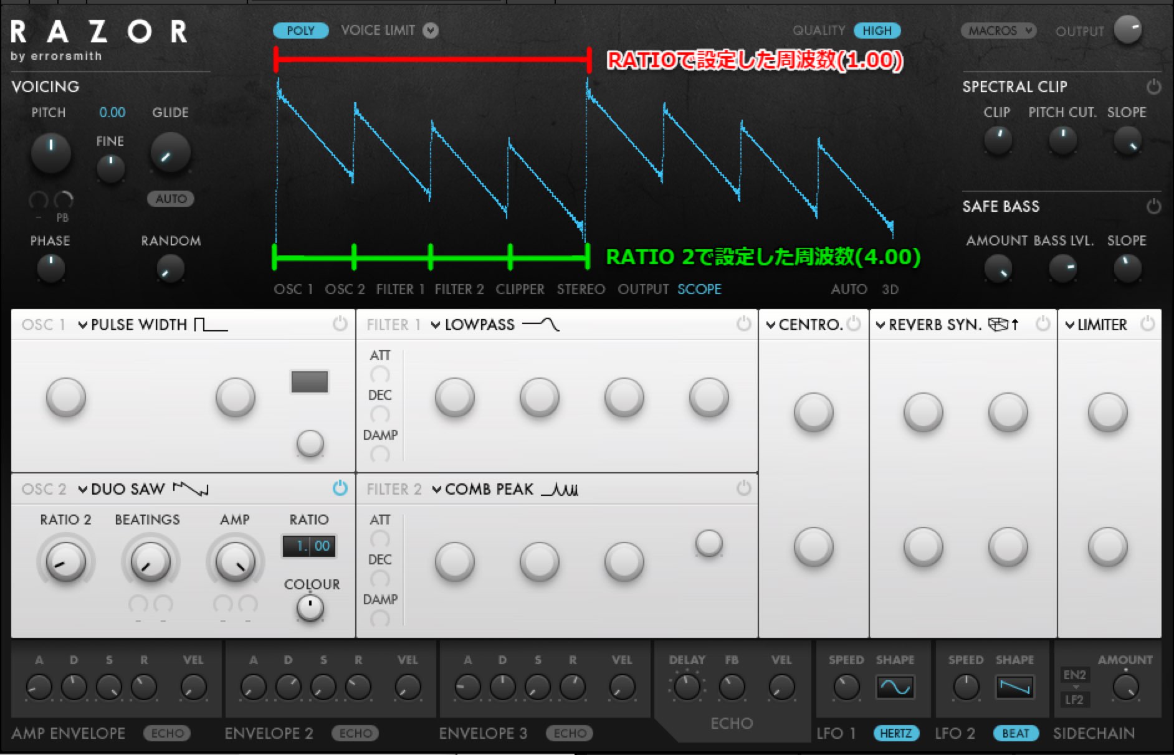Disable OSC 2 power button

pos(340,488)
